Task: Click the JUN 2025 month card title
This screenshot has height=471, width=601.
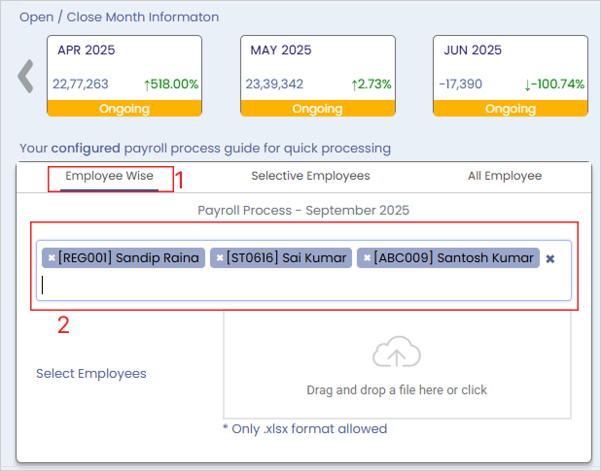Action: pyautogui.click(x=473, y=50)
